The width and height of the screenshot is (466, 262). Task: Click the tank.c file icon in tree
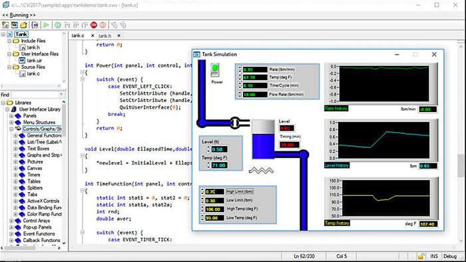(22, 73)
